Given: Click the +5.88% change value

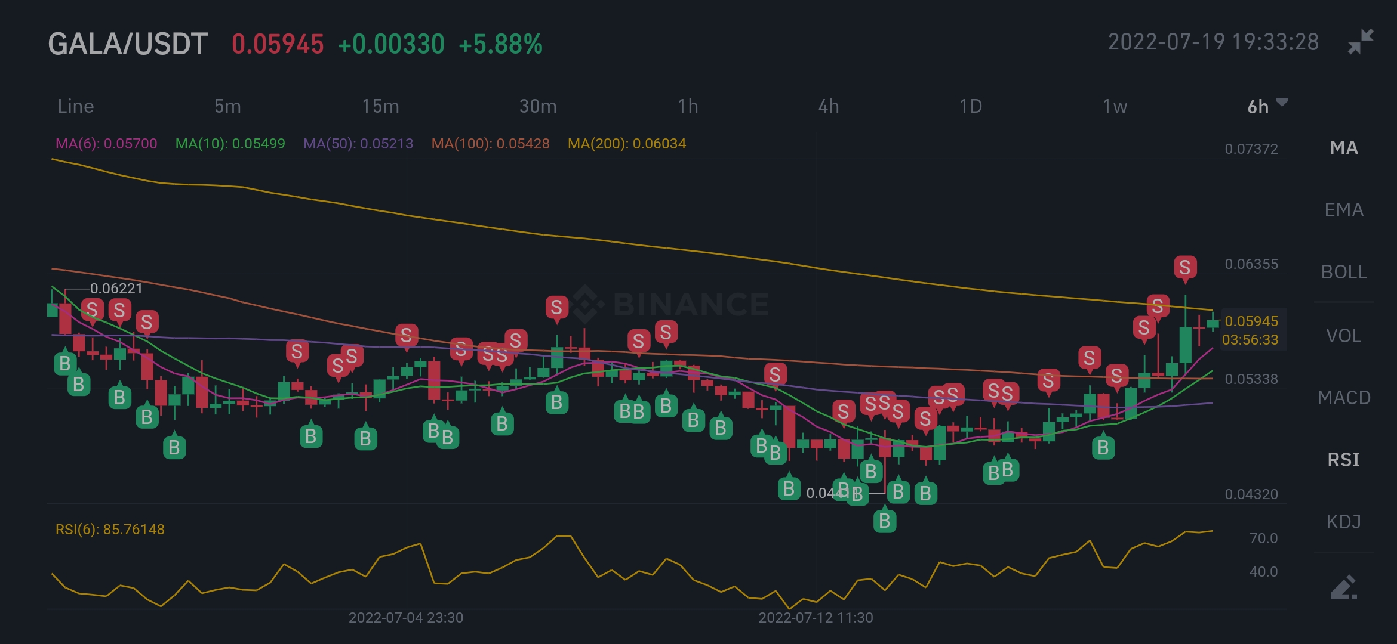Looking at the screenshot, I should 500,44.
